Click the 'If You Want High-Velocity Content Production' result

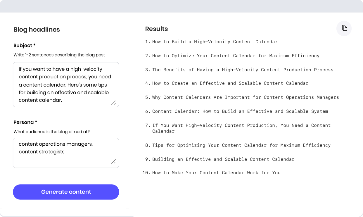(241, 128)
